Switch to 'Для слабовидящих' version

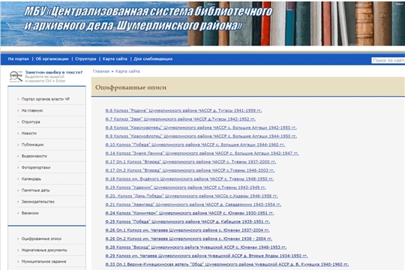point(153,59)
